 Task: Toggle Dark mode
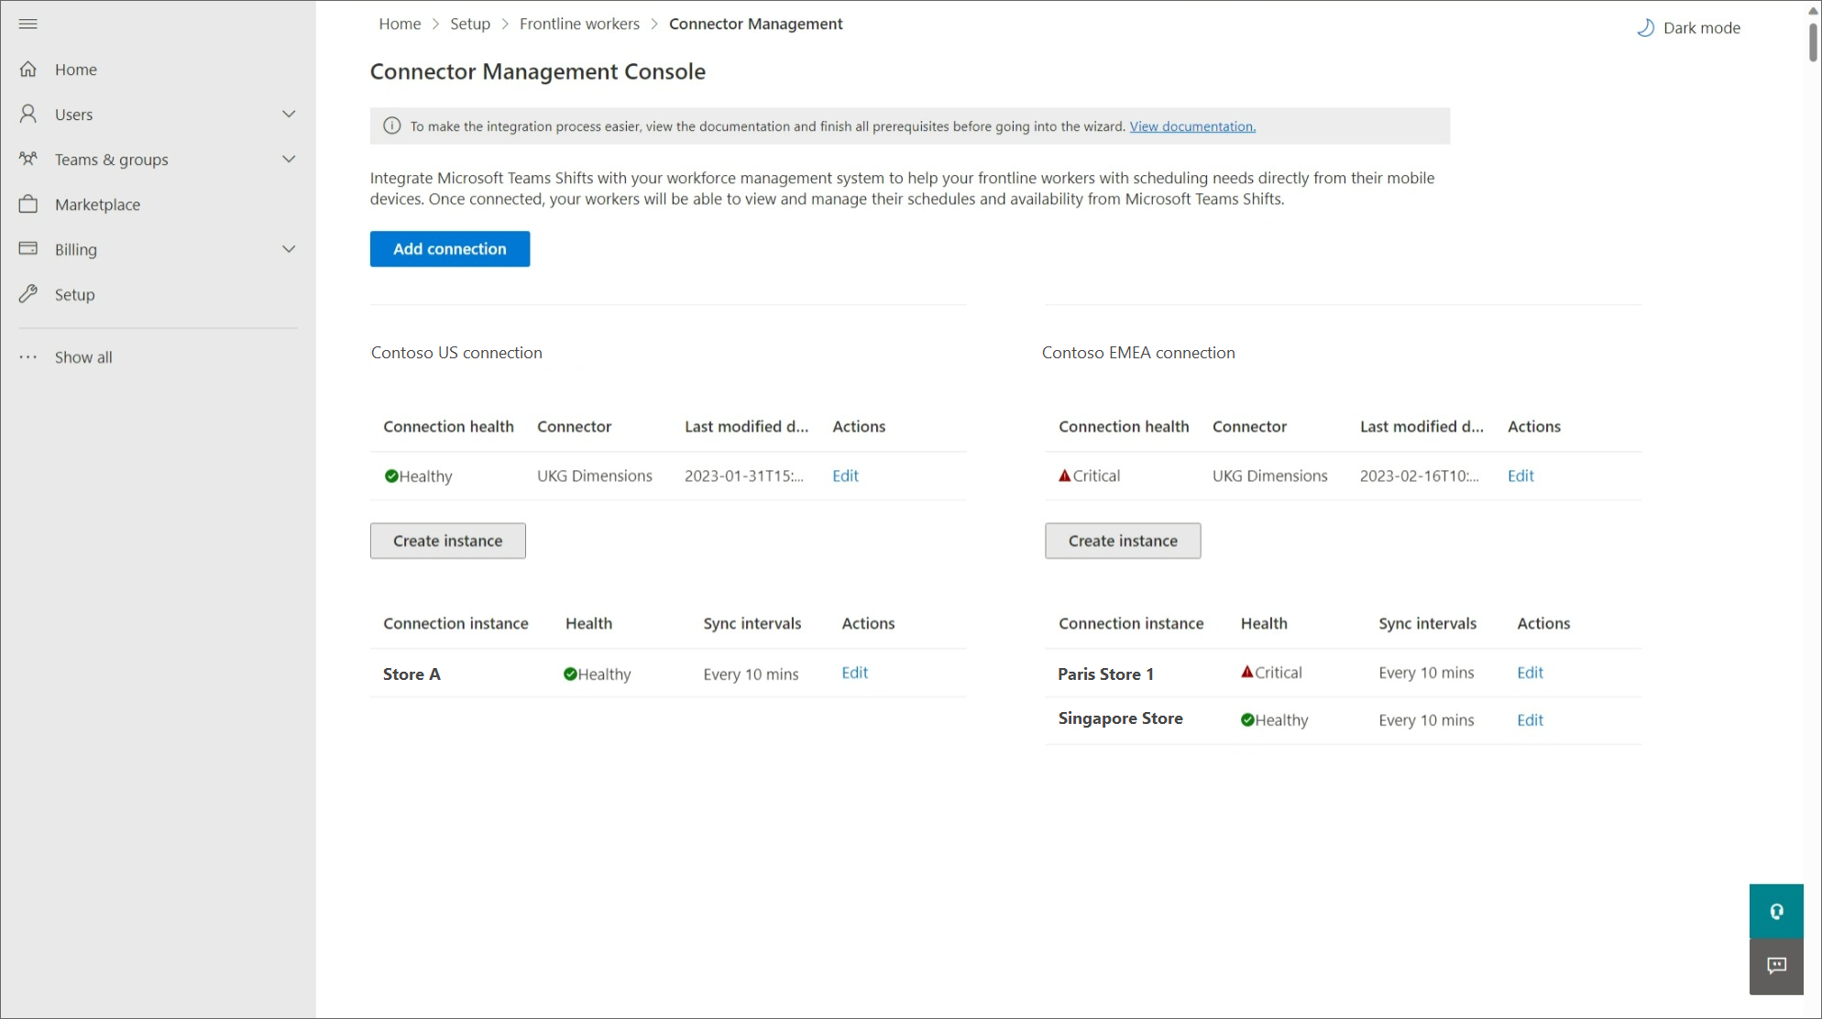tap(1688, 27)
